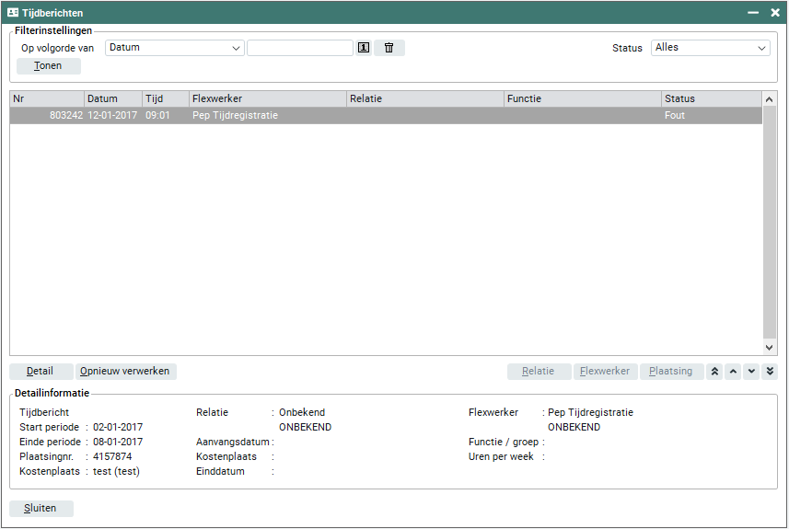This screenshot has width=789, height=529.
Task: Click the list scrollbar up arrow
Action: click(770, 98)
